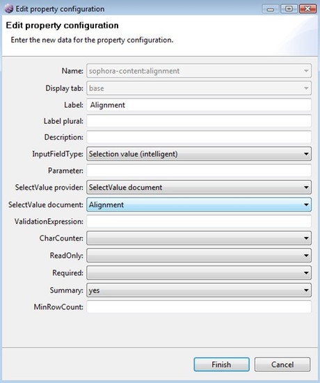Viewport: 320px width, 383px height.
Task: Click the Label text field containing Alignment
Action: [199, 105]
